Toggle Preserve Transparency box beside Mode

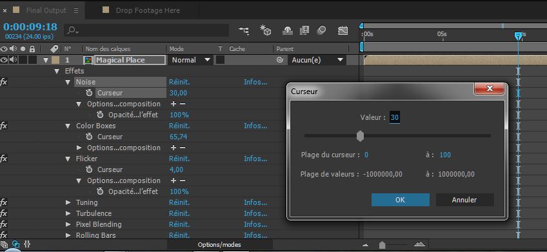point(220,60)
